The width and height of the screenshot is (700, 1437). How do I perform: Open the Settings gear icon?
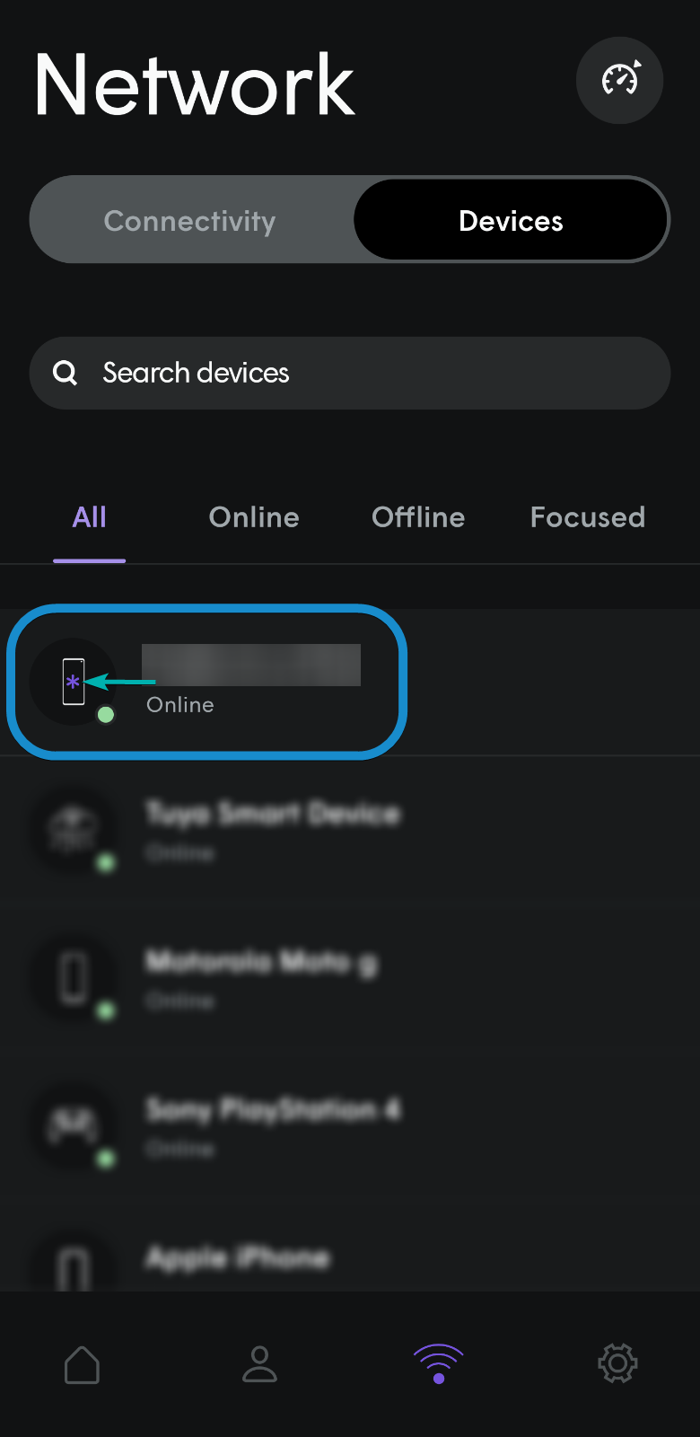point(617,1363)
